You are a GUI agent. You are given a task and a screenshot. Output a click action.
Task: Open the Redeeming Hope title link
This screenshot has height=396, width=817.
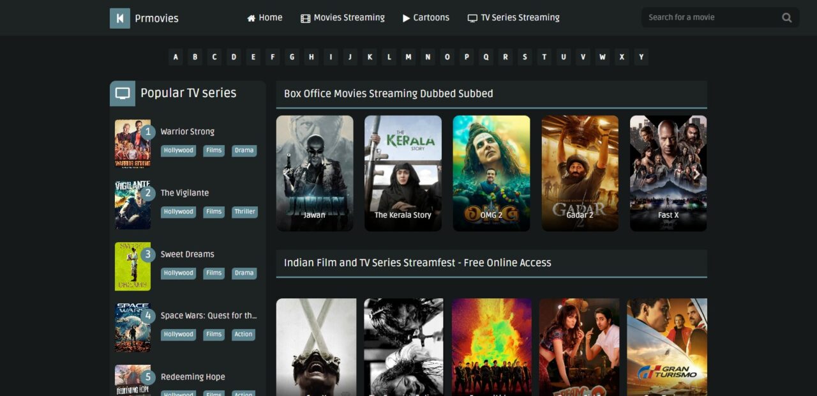(x=193, y=377)
